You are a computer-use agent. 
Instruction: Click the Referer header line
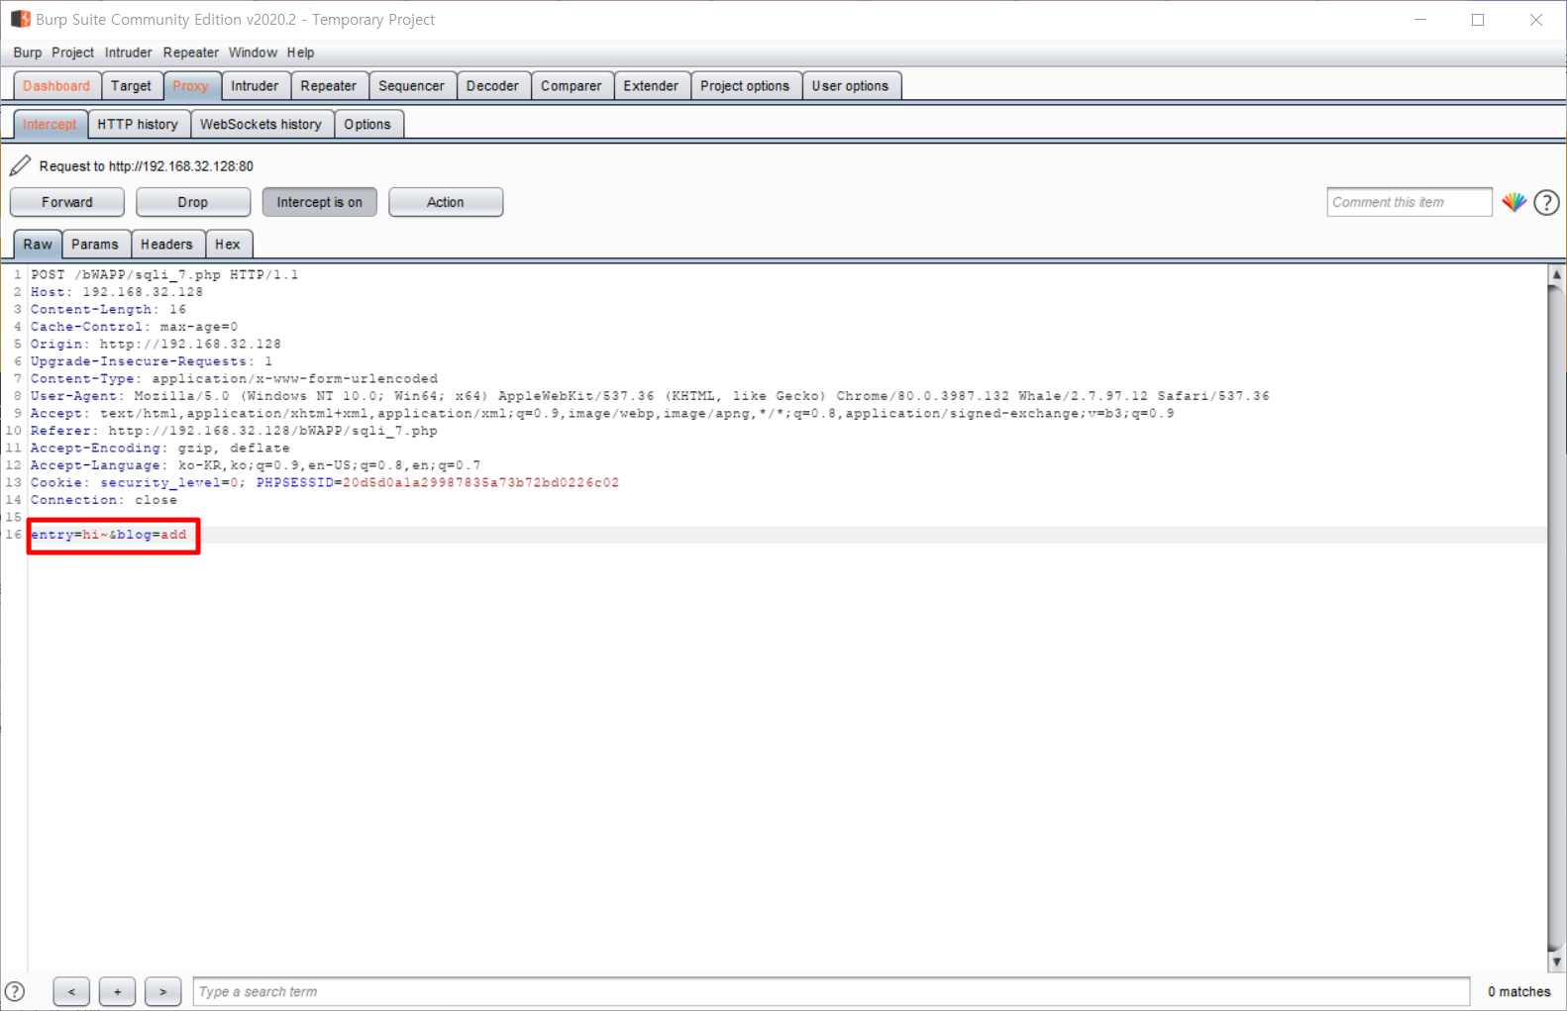234,431
